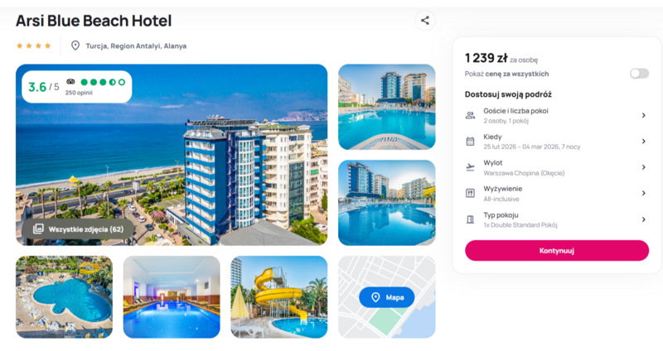Viewport: 663px width, 351px height.
Task: Click the guests icon beside Goście i liczba pokoi
Action: coord(470,115)
